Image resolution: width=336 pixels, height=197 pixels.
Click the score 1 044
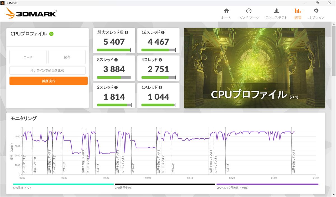(158, 97)
